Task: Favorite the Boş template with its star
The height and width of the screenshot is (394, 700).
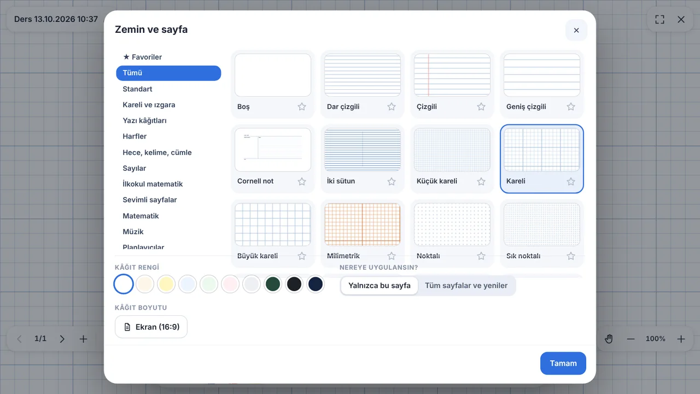Action: tap(302, 107)
